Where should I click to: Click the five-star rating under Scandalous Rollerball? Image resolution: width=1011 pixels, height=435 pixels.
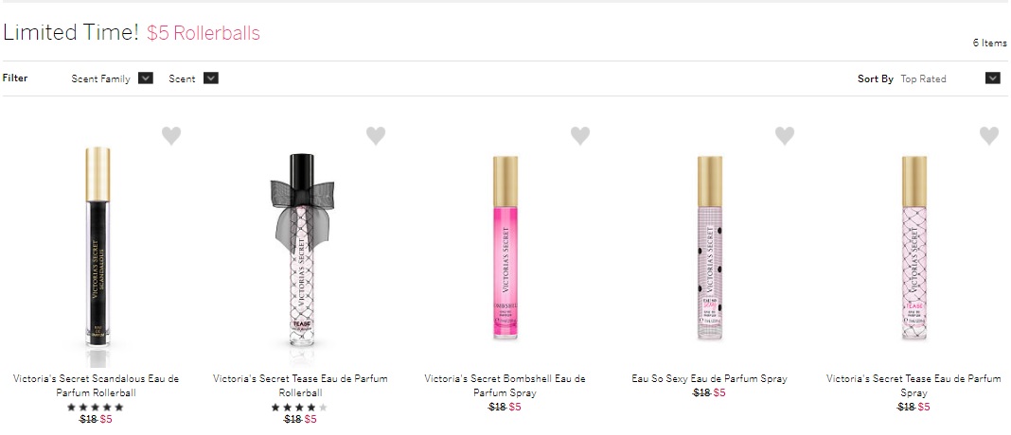96,407
